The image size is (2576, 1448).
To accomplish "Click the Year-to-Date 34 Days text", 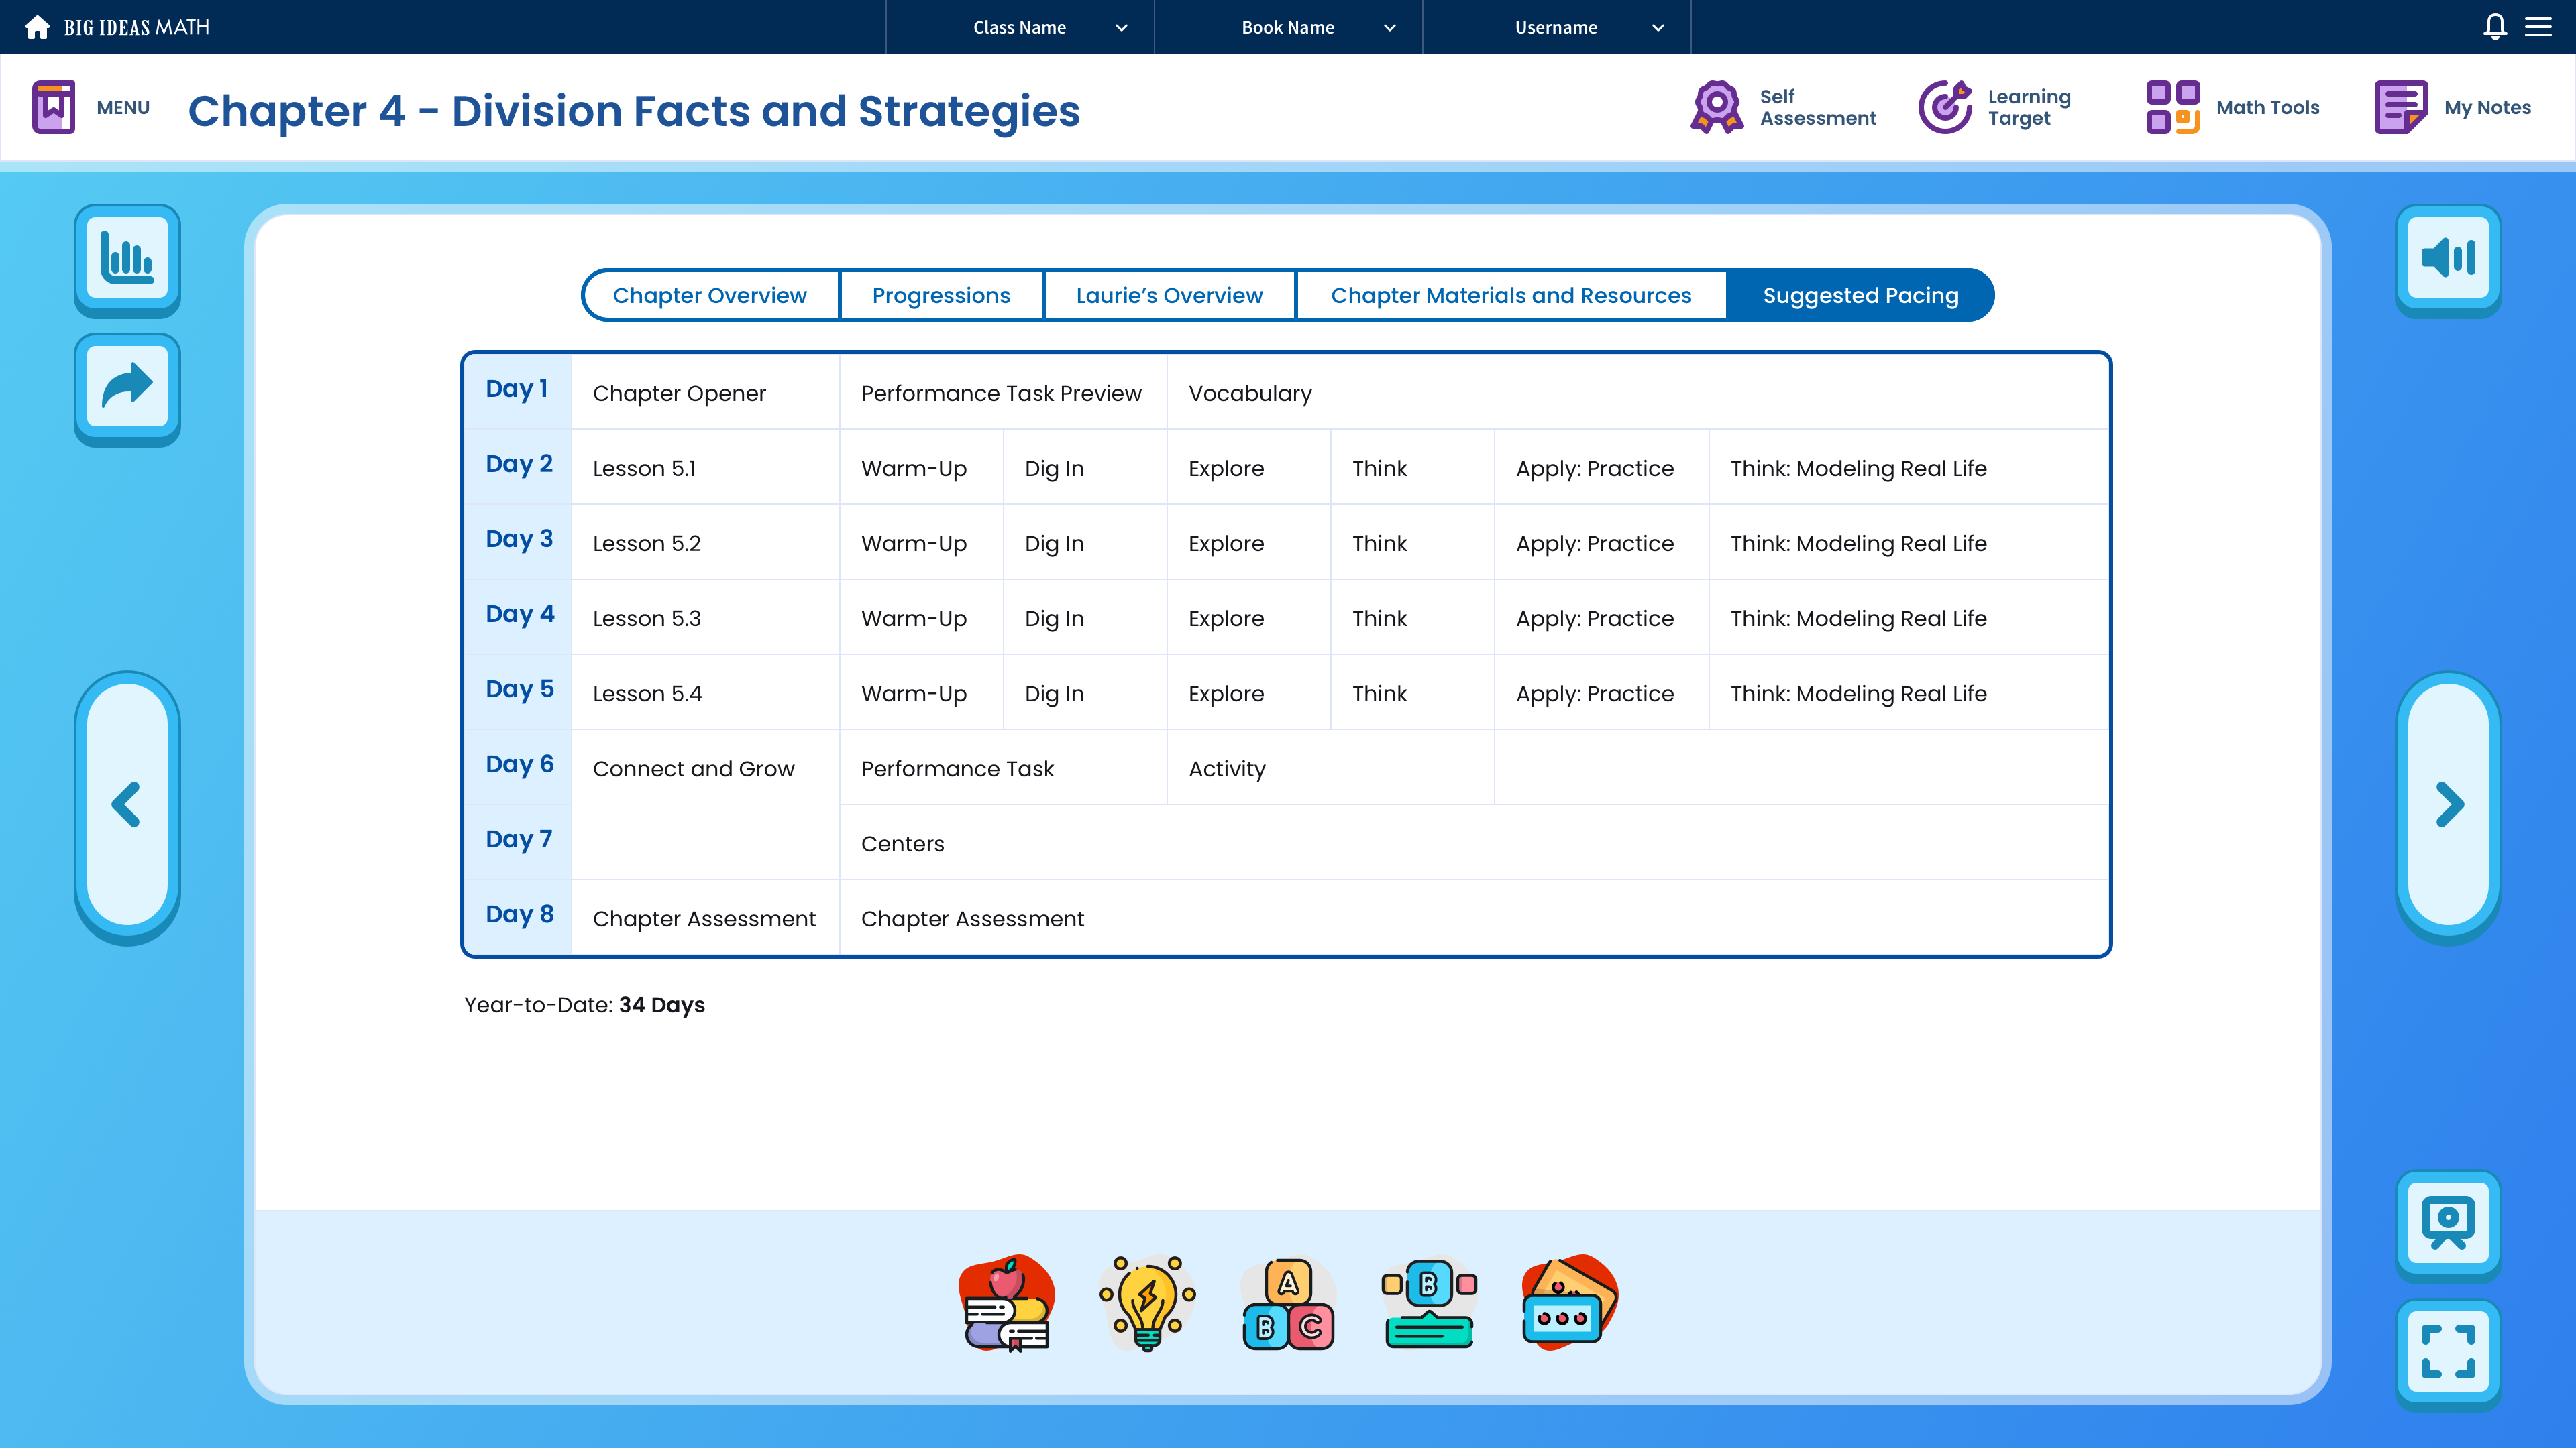I will (584, 1004).
